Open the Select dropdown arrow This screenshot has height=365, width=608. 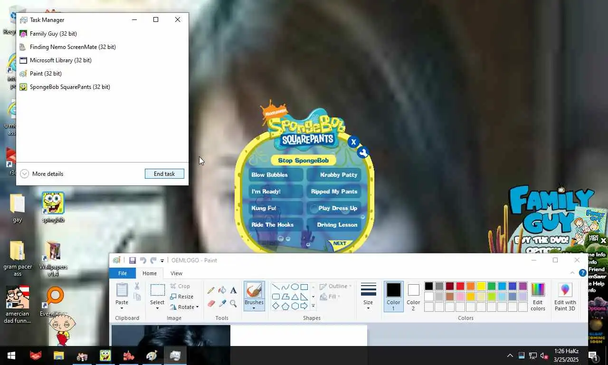coord(157,308)
